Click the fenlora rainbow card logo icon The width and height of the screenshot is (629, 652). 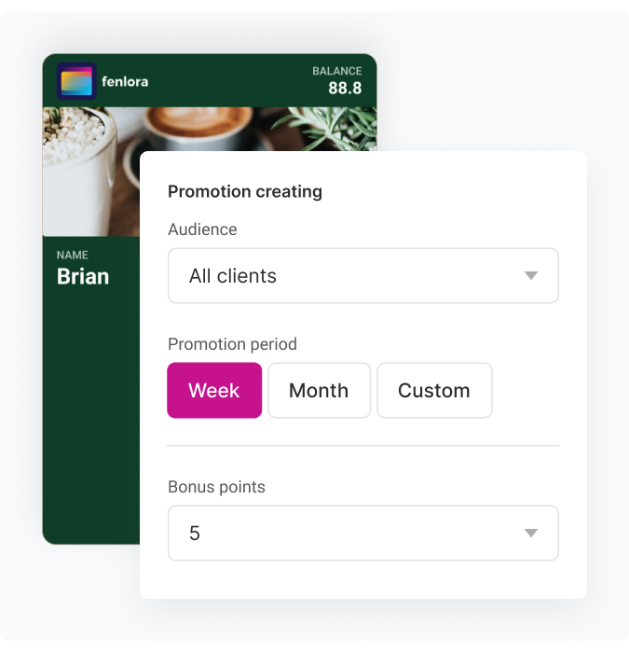coord(76,81)
